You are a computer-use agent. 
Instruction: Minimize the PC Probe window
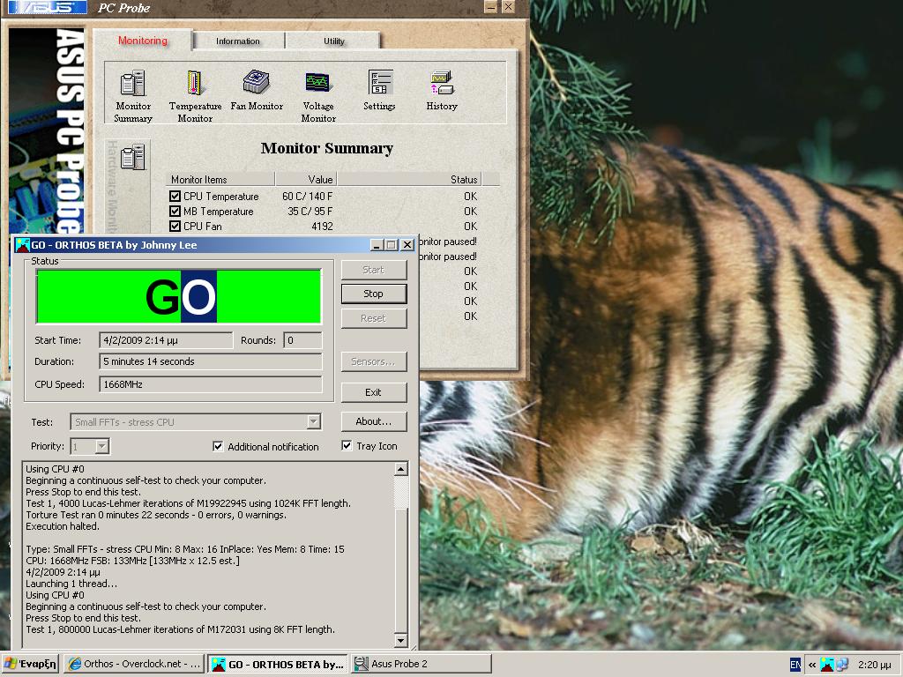(x=490, y=7)
